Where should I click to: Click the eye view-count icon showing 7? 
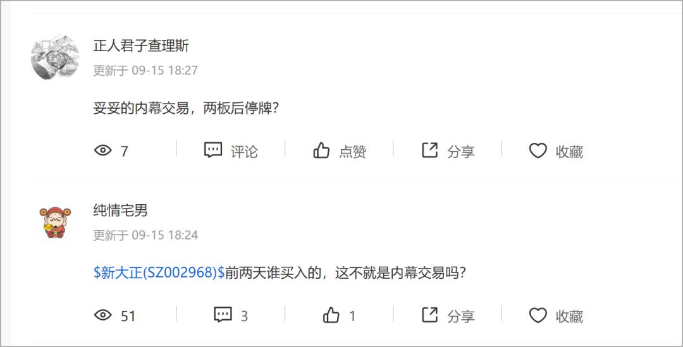coord(102,150)
